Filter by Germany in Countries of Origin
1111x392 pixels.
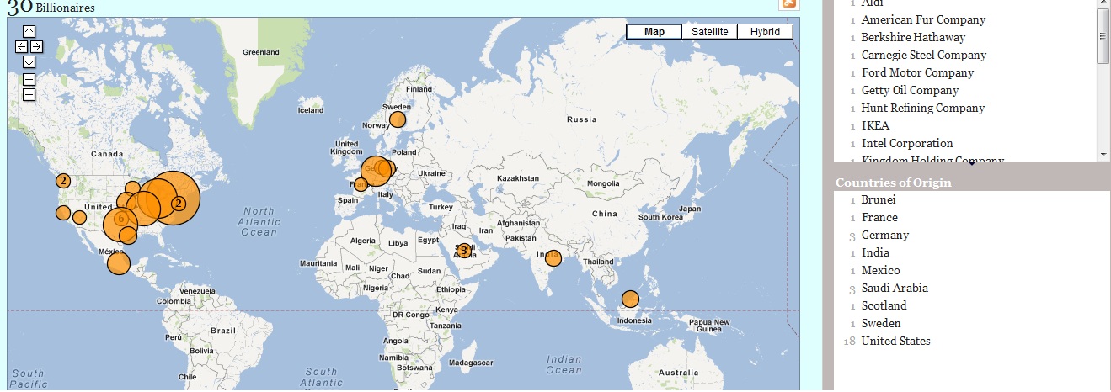coord(884,235)
